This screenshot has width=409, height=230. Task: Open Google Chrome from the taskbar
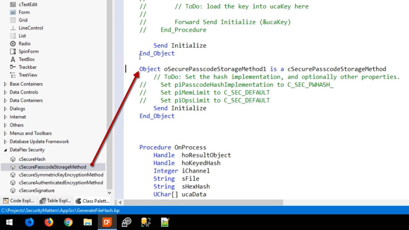68,222
